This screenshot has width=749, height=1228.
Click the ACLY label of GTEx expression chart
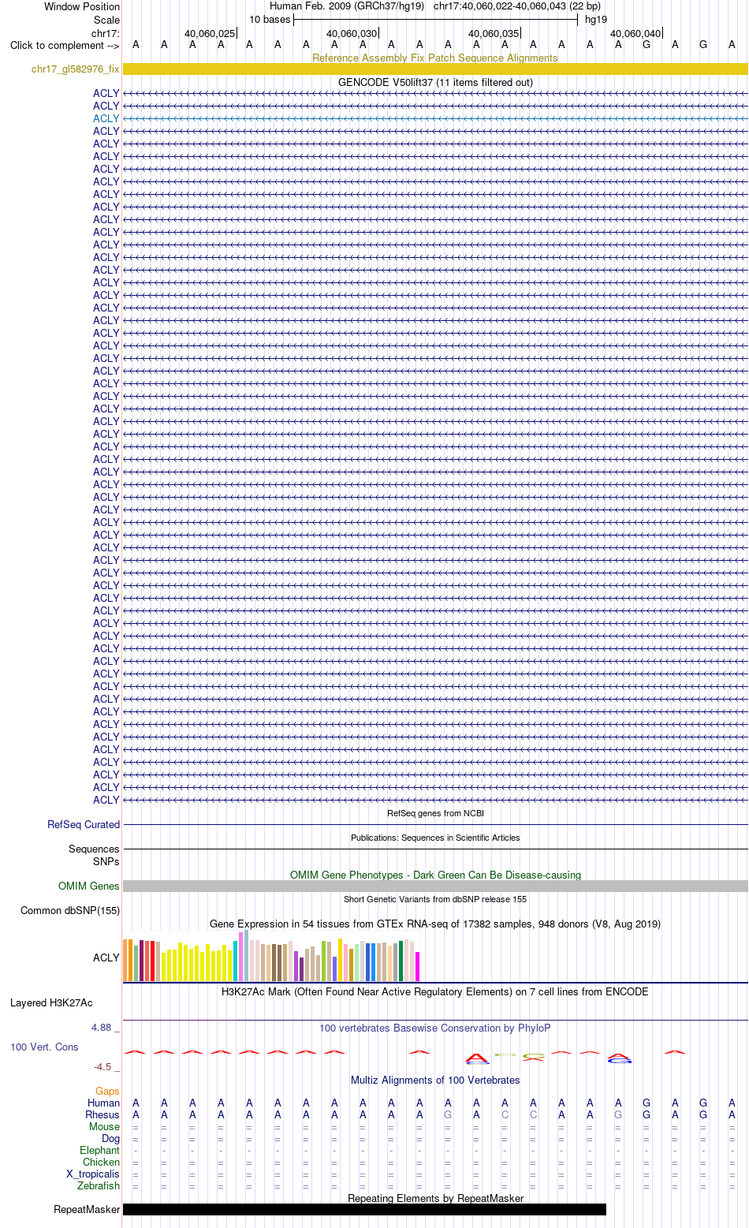tap(106, 957)
